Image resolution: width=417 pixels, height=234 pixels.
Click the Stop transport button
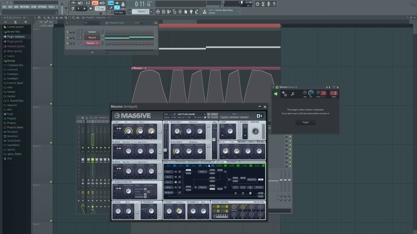coord(85,9)
